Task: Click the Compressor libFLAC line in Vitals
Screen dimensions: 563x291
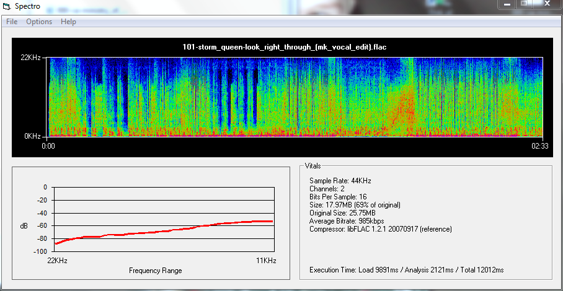Action: (380, 229)
